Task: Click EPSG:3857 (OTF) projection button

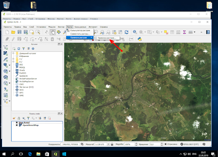Action: [x=189, y=144]
